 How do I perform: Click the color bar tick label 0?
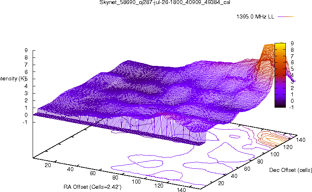tap(292, 101)
